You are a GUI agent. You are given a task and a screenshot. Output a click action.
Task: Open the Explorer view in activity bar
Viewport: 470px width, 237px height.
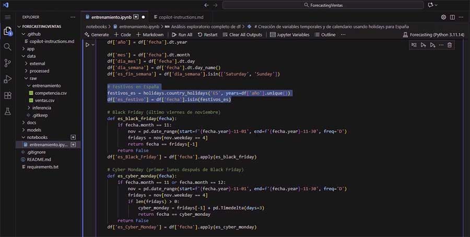7,31
